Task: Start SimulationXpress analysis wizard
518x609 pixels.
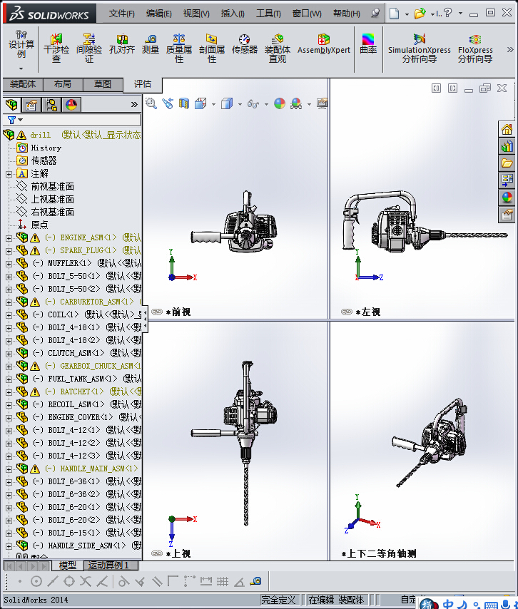Action: tap(420, 48)
